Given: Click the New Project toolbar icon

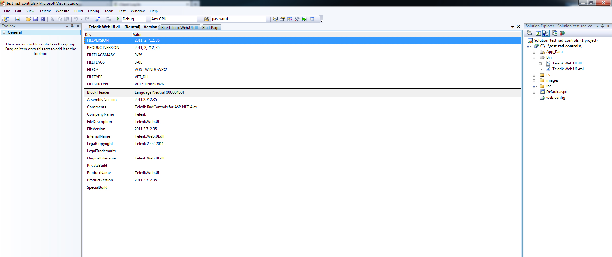Looking at the screenshot, I should click(x=7, y=19).
